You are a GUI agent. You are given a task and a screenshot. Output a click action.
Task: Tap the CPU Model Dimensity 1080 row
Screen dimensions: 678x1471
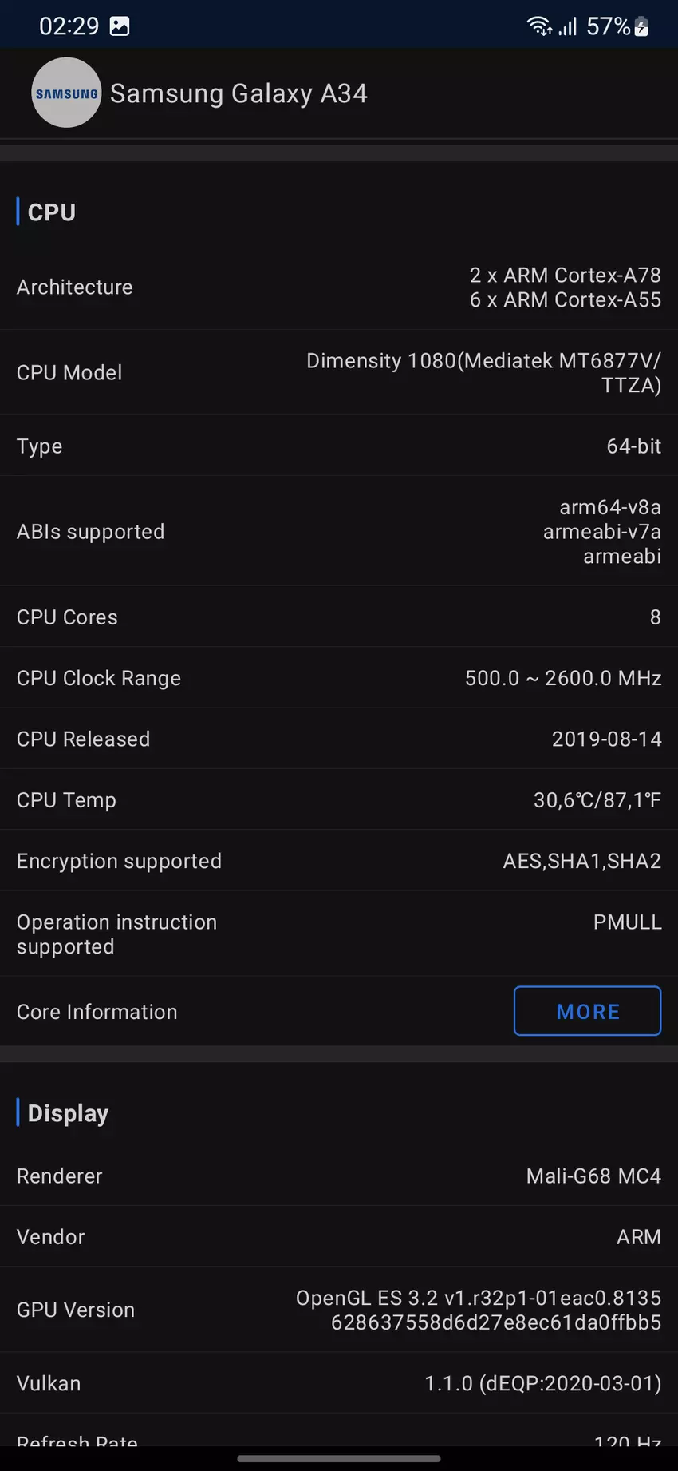(x=339, y=373)
